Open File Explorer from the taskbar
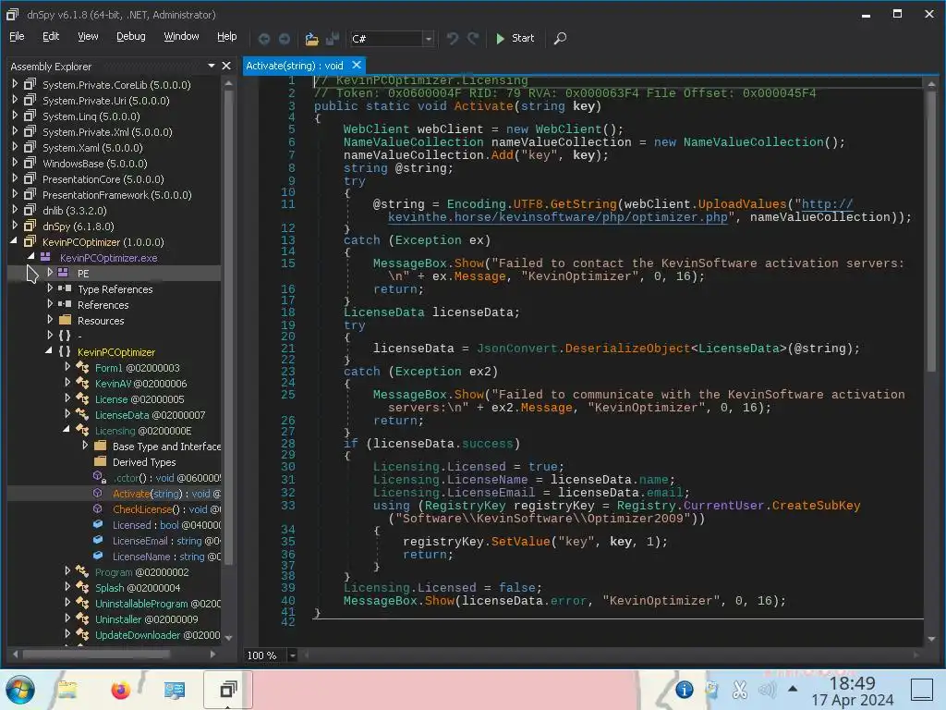The image size is (946, 710). [67, 690]
